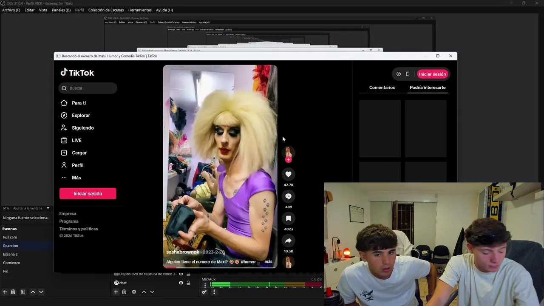Open Archivo (F) menu
This screenshot has width=544, height=306.
tap(11, 10)
